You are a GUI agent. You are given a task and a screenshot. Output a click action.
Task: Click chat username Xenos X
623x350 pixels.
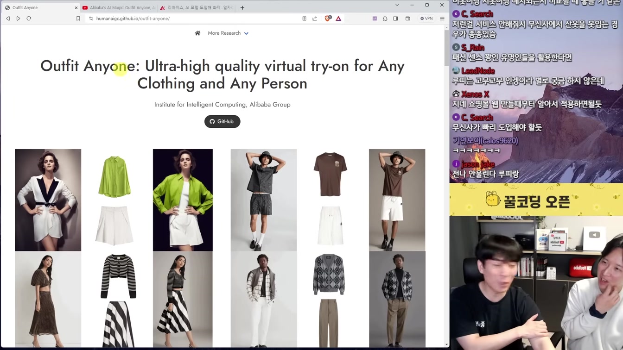[475, 94]
